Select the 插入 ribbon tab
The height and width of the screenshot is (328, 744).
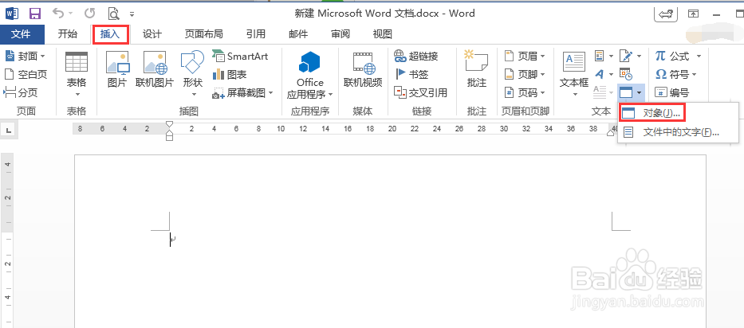(x=110, y=34)
